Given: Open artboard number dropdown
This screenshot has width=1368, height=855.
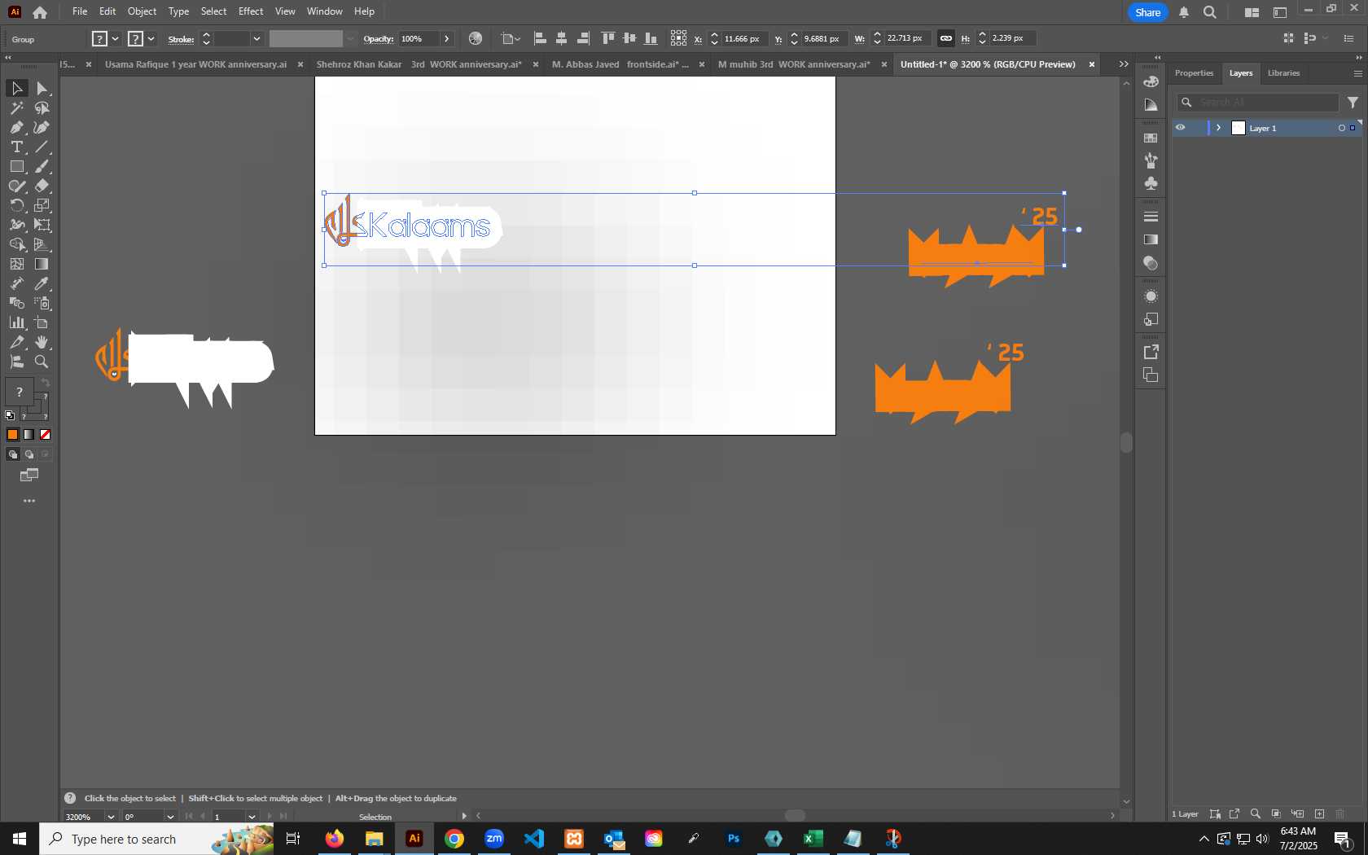Looking at the screenshot, I should pos(252,817).
